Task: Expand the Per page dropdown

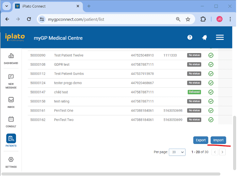Action: click(177, 152)
